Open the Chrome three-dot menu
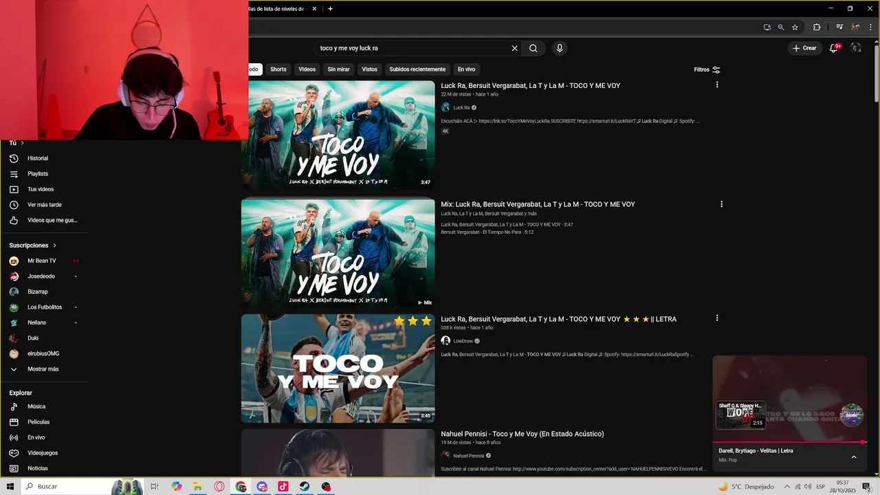 pos(870,27)
